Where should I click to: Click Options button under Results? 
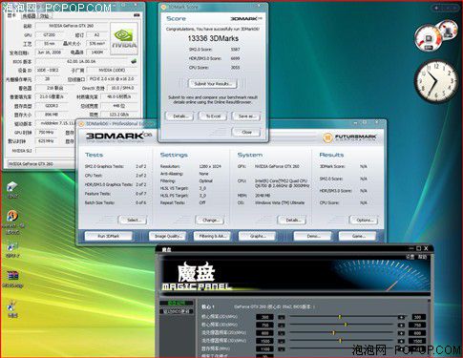point(364,220)
